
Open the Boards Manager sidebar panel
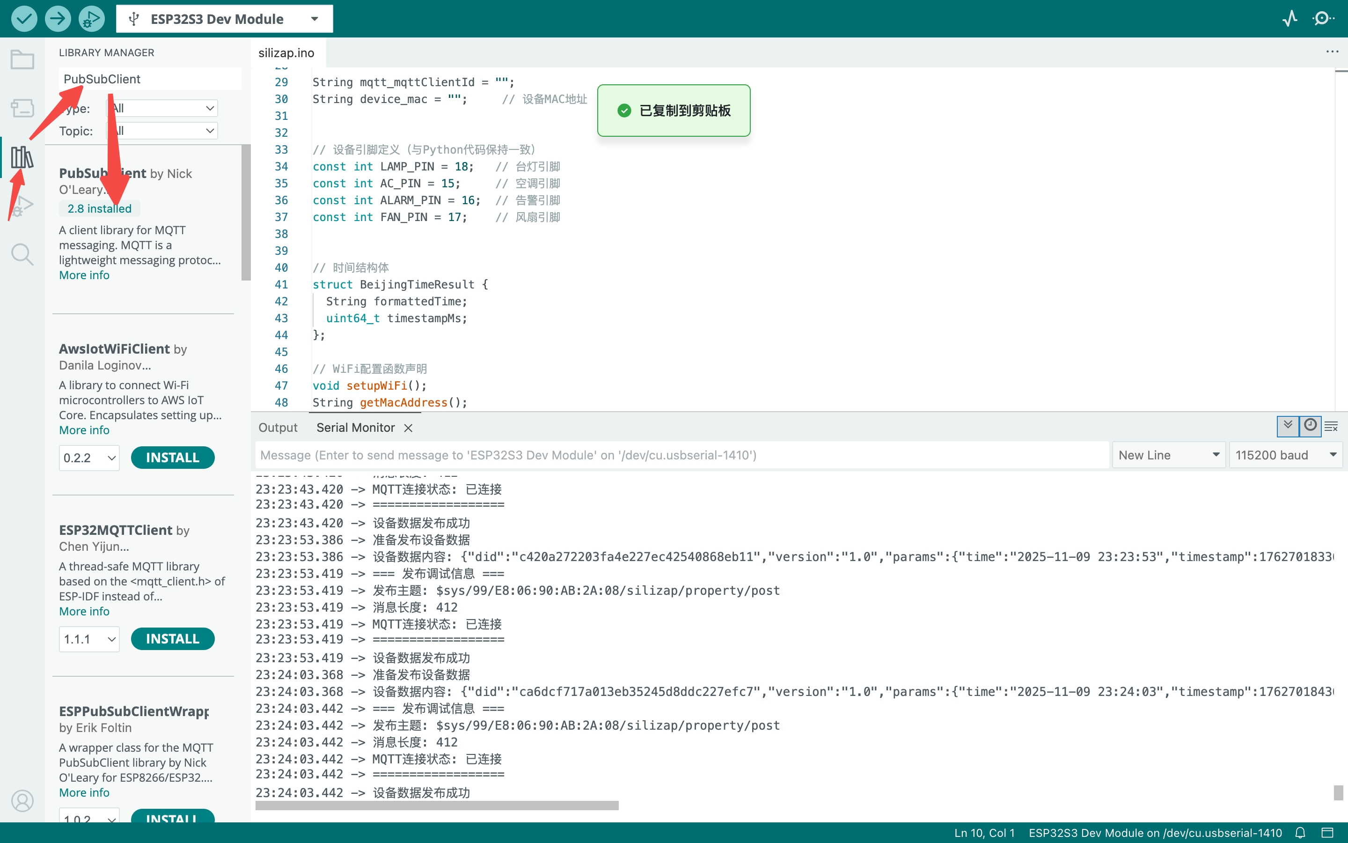(22, 109)
